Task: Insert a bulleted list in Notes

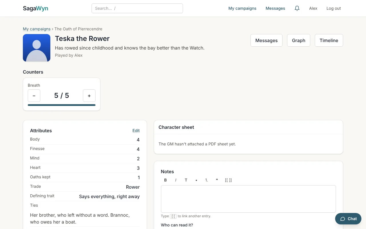Action: click(196, 180)
